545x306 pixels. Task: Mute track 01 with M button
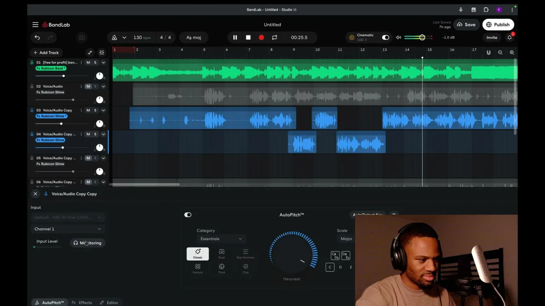coord(88,62)
